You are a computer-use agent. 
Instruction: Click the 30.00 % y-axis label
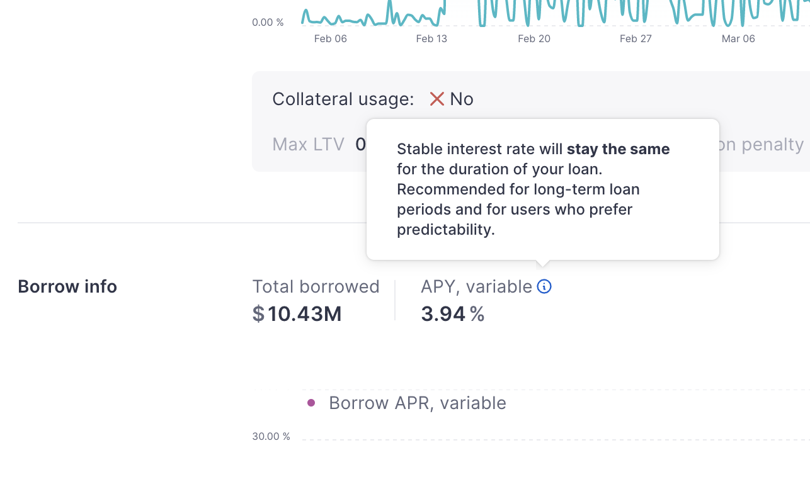(271, 436)
